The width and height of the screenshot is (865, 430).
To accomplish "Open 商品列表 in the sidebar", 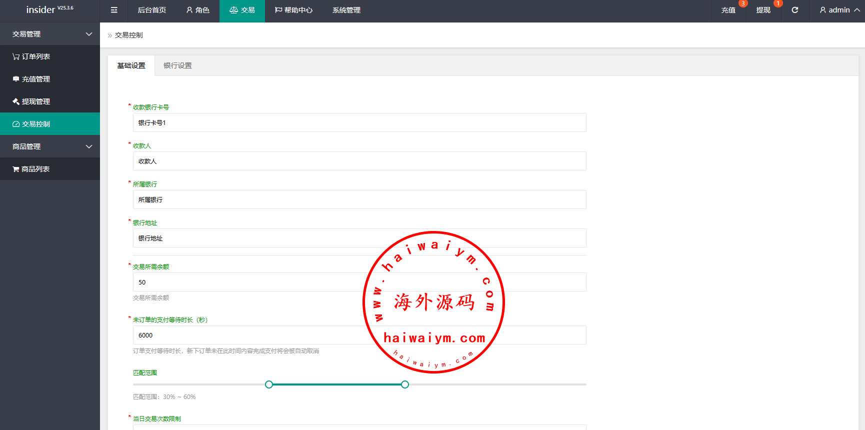I will pyautogui.click(x=31, y=169).
